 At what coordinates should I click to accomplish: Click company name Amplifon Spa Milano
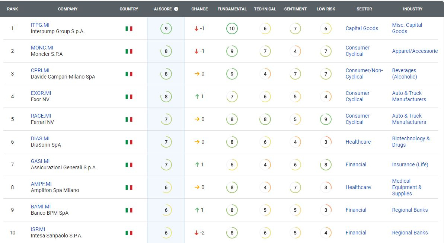click(55, 190)
